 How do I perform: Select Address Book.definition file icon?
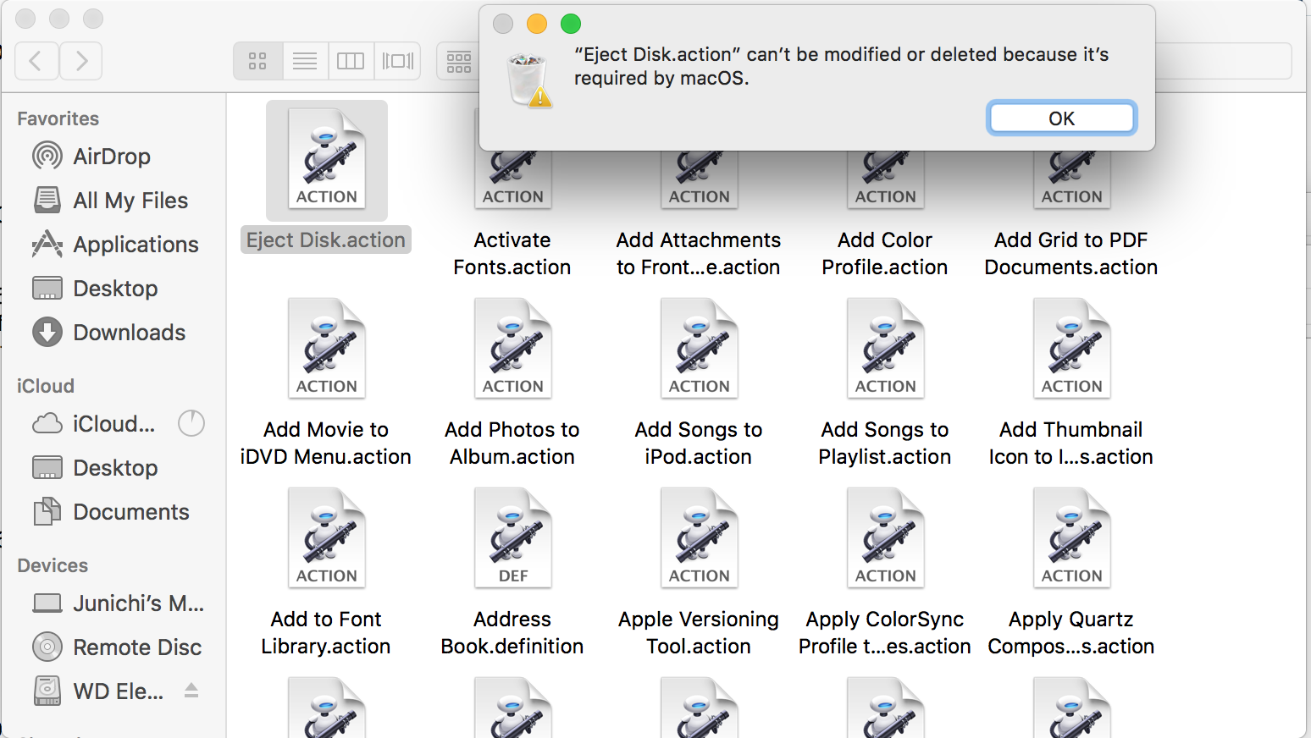513,537
